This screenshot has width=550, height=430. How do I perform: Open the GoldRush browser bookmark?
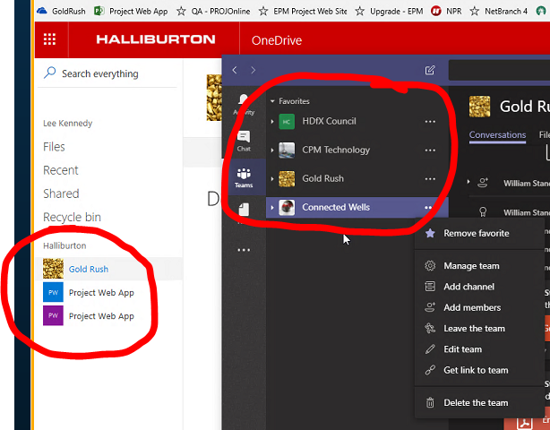62,12
